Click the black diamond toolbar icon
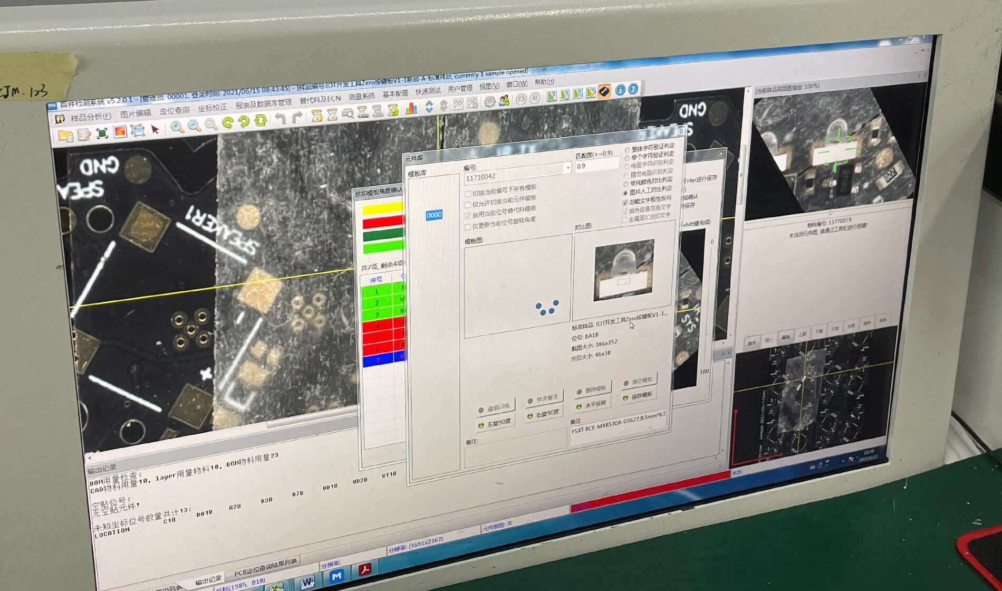This screenshot has width=1002, height=591. tap(604, 92)
